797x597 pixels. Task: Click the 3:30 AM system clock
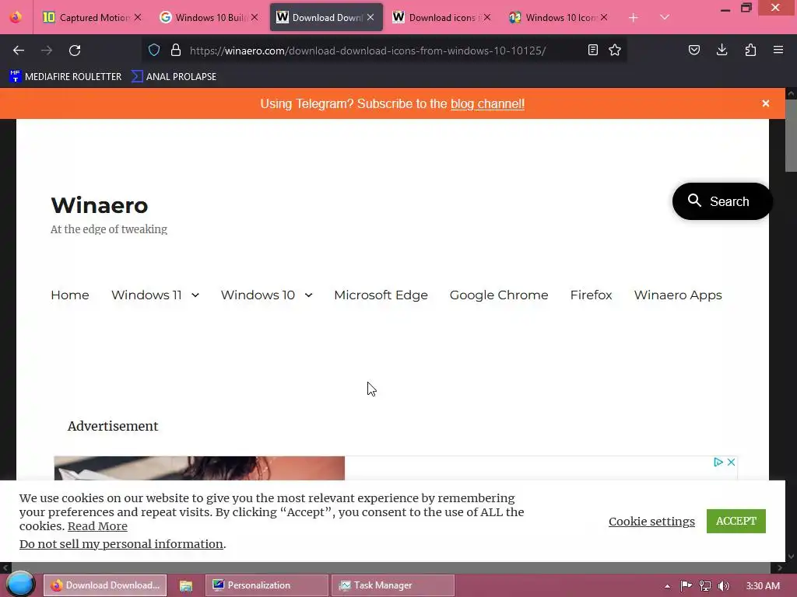763,586
